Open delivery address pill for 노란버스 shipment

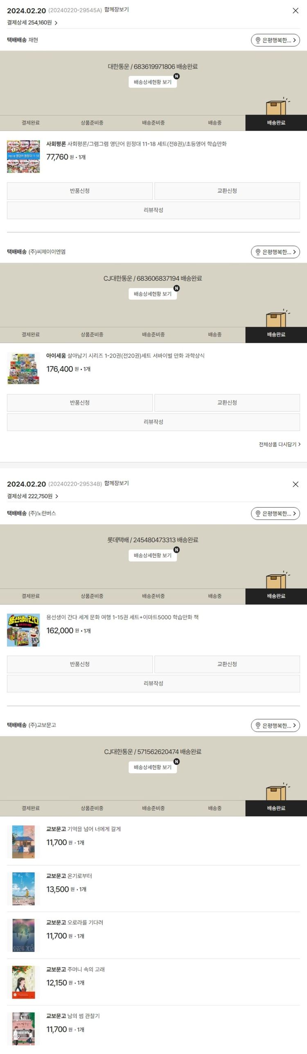click(275, 513)
